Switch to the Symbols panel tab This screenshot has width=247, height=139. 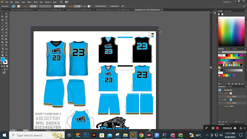pos(235,49)
